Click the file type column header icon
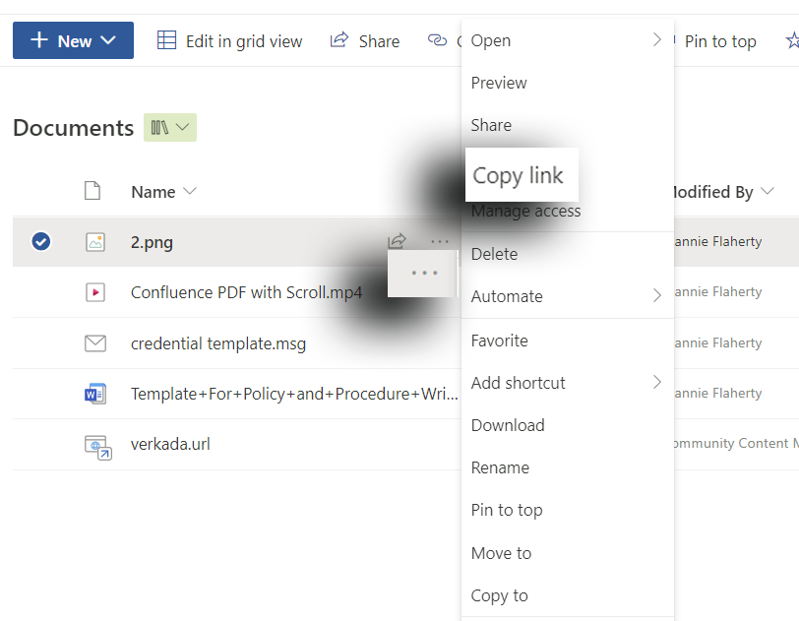The height and width of the screenshot is (621, 799). 92,191
